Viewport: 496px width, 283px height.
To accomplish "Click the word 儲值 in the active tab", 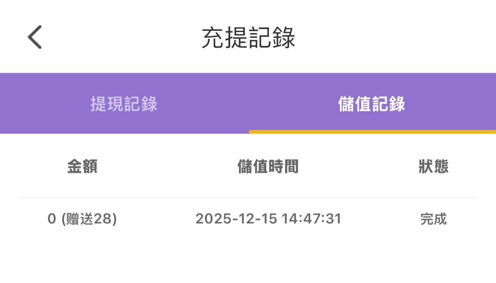I will tap(355, 104).
